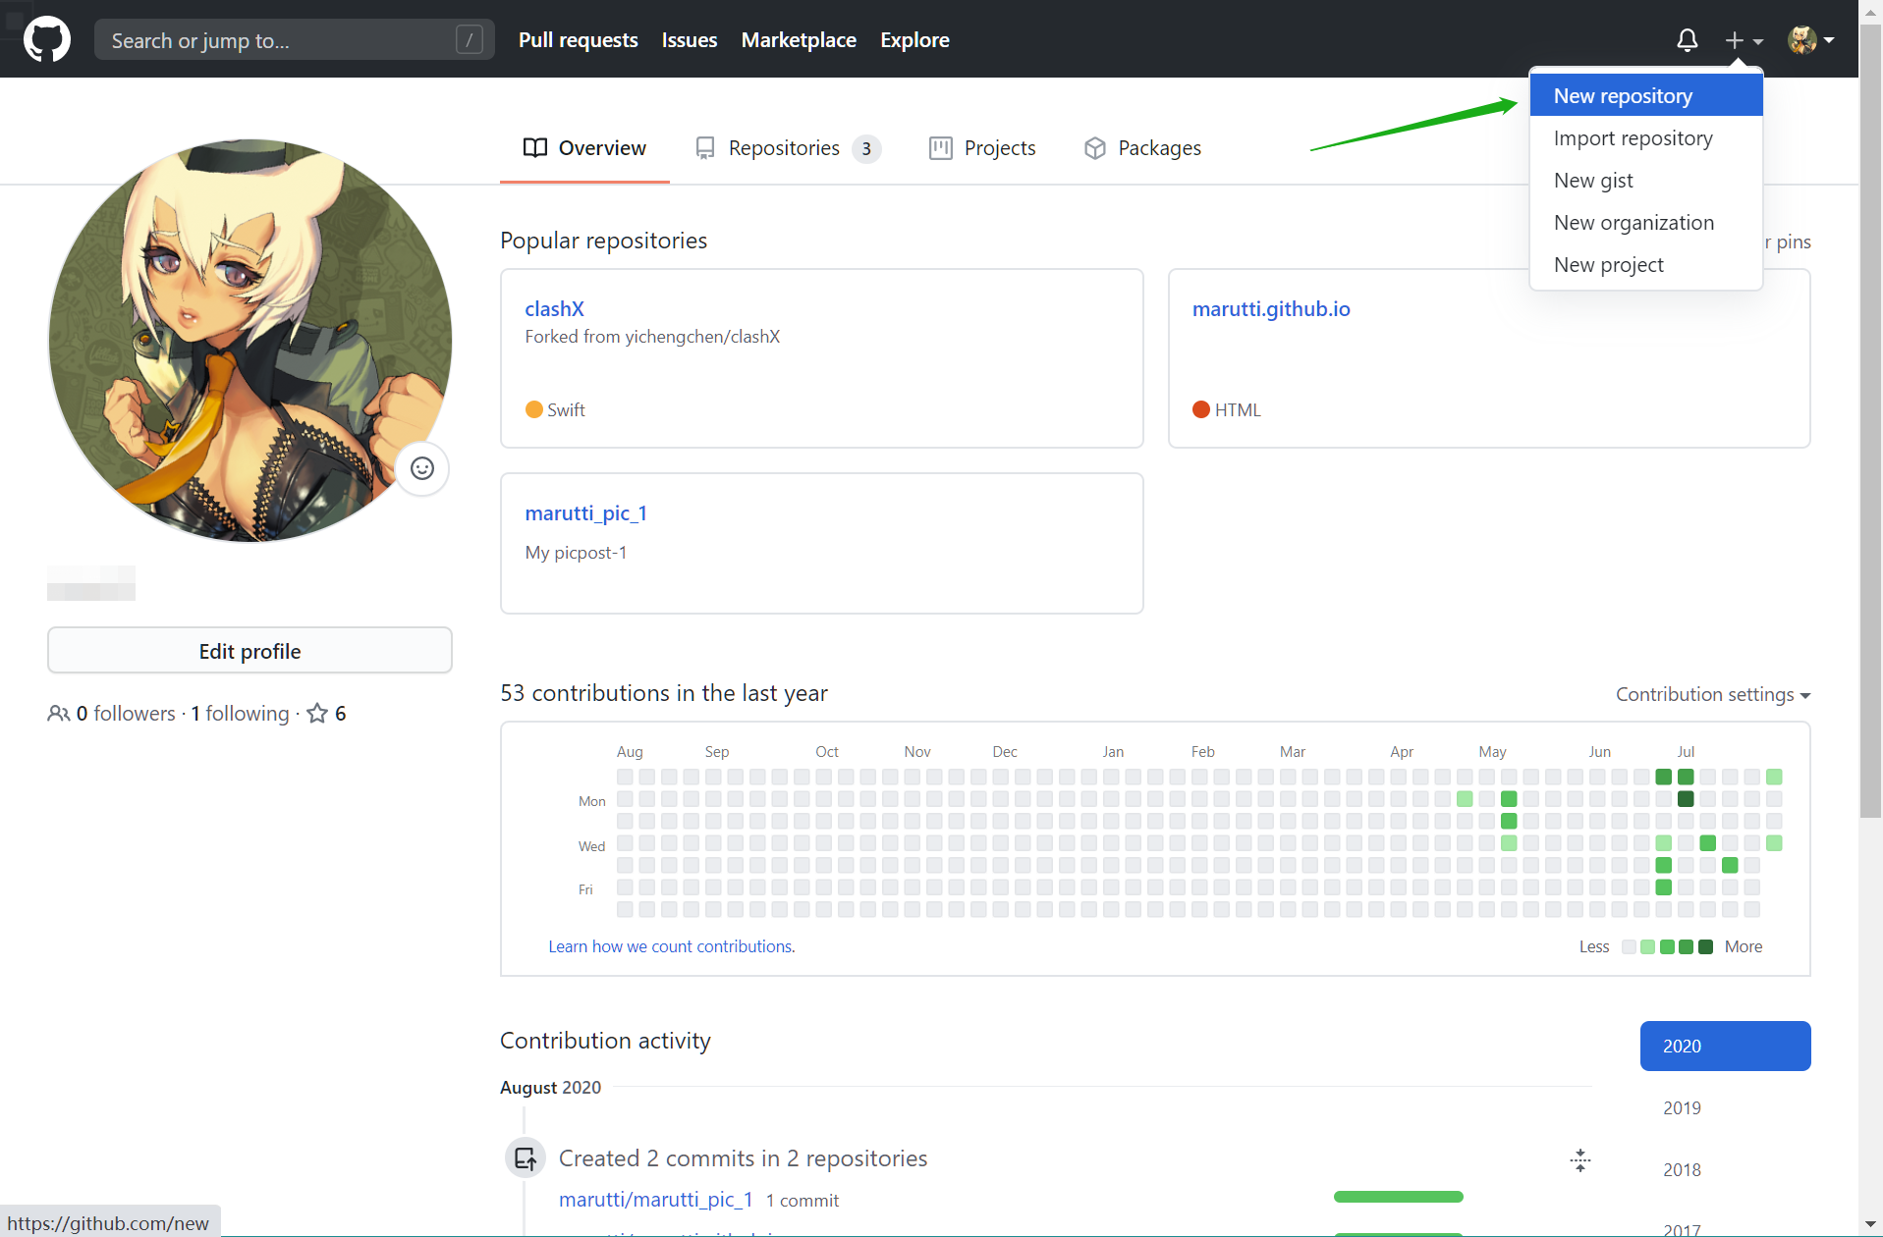1883x1237 pixels.
Task: Select the 2019 year filter
Action: point(1682,1108)
